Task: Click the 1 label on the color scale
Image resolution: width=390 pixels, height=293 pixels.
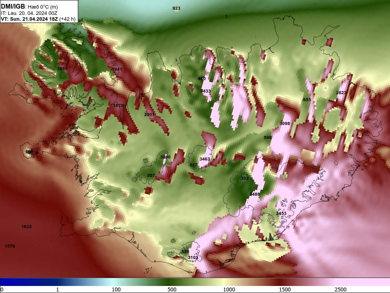Action: coord(57,289)
